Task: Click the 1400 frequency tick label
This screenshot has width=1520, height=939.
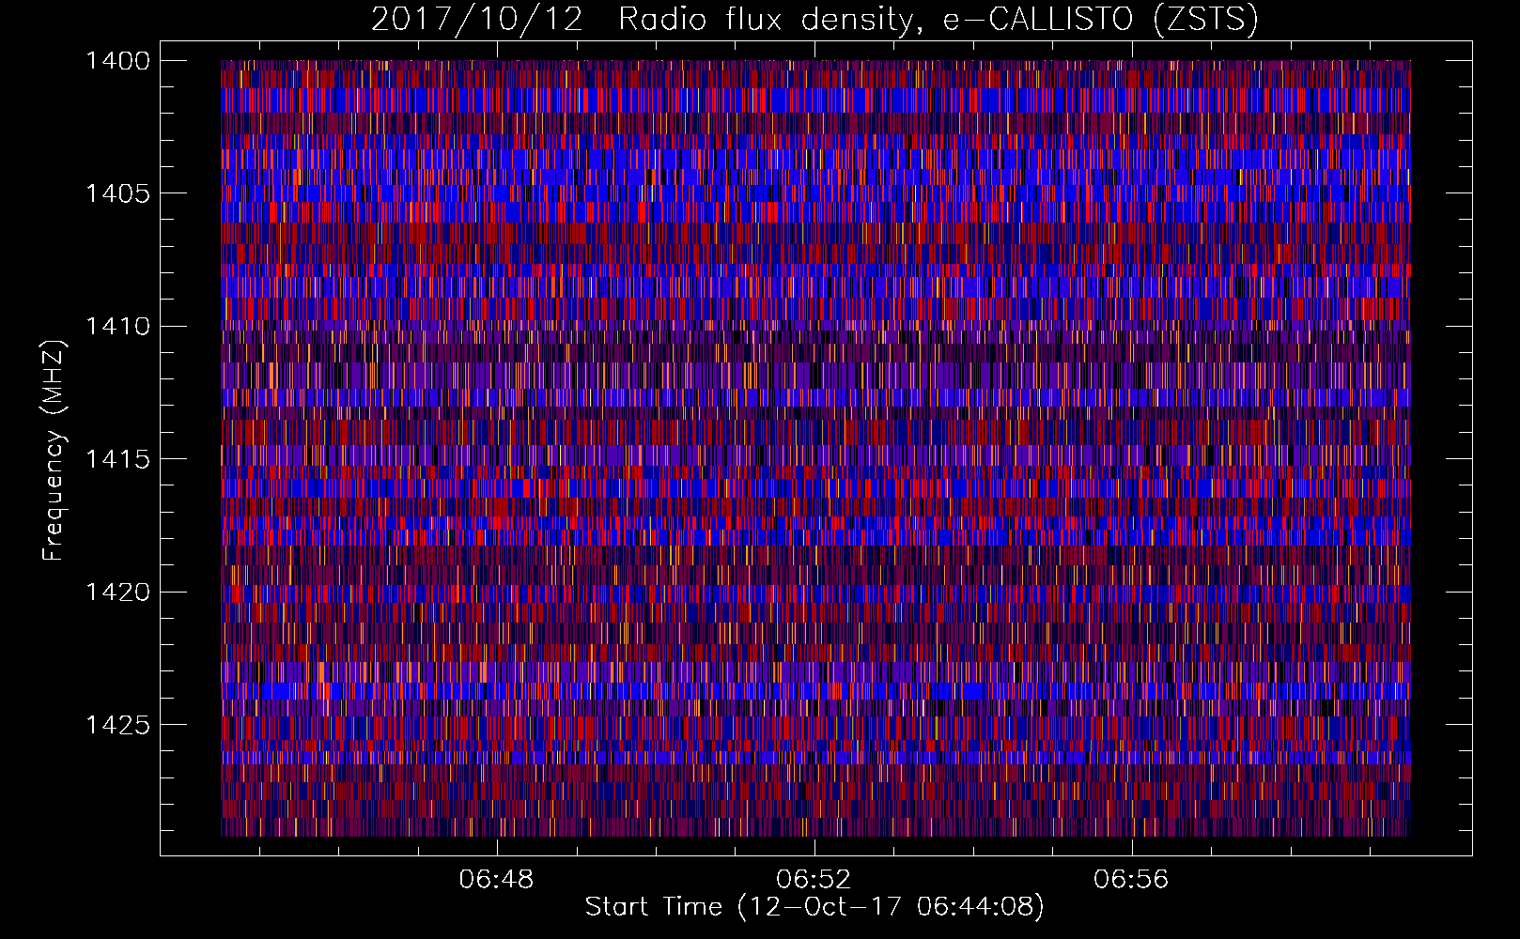Action: click(117, 61)
